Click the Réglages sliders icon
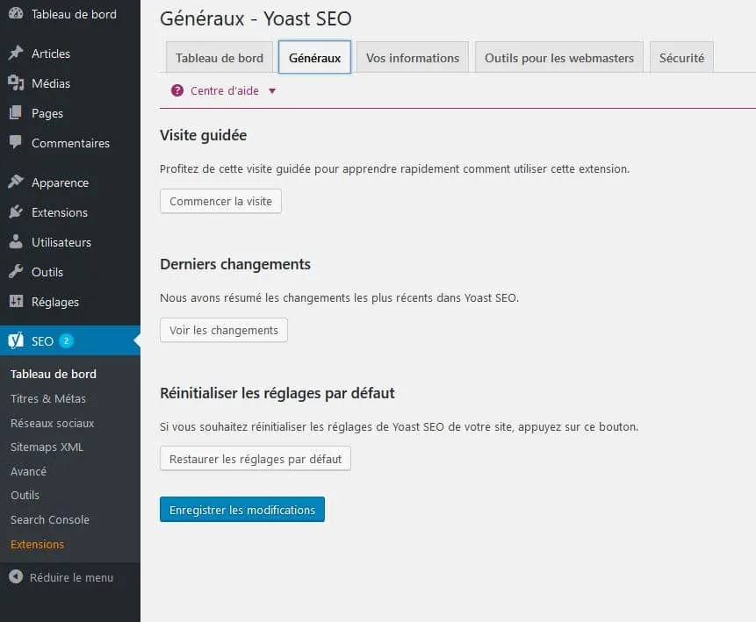The height and width of the screenshot is (622, 756). tap(16, 301)
